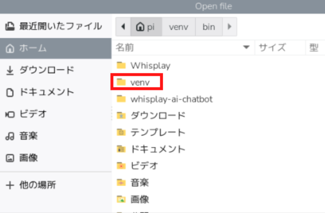Show 最近開いたファイル in sidebar

[55, 26]
